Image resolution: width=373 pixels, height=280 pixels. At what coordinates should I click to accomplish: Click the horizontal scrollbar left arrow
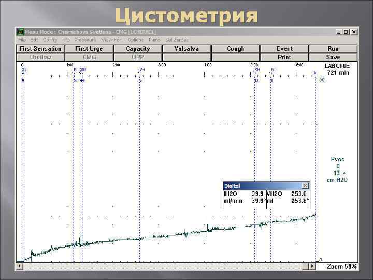tap(20, 266)
